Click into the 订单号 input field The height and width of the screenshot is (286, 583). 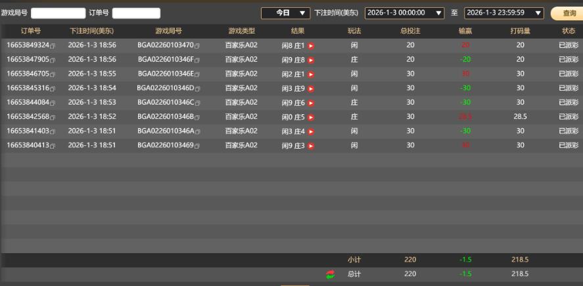click(136, 13)
